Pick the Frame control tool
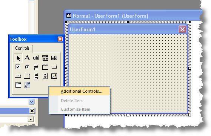 pos(45,67)
